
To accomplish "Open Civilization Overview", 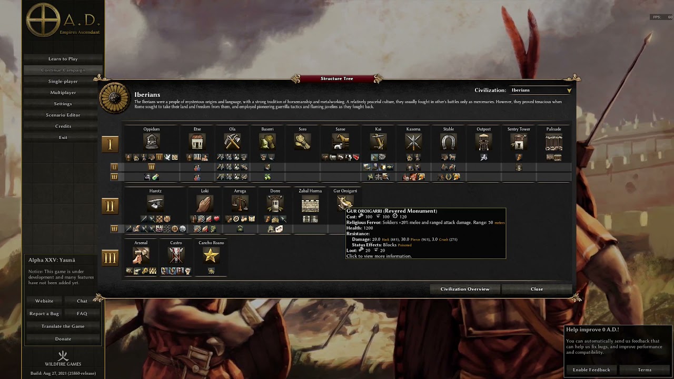I will (x=465, y=289).
